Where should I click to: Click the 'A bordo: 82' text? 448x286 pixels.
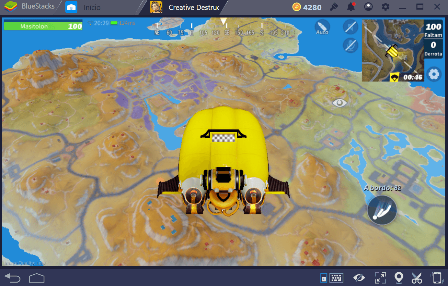382,188
